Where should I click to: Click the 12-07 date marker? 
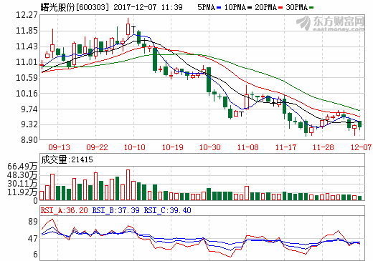[x=361, y=147]
